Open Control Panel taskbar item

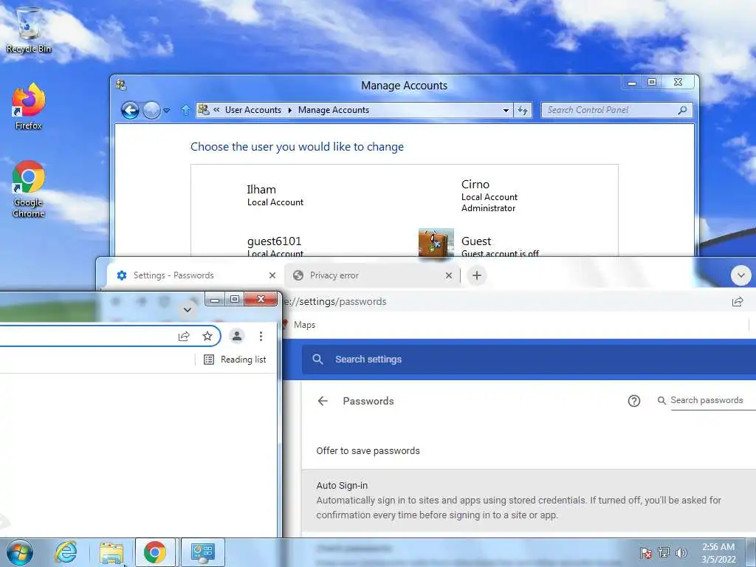point(202,552)
